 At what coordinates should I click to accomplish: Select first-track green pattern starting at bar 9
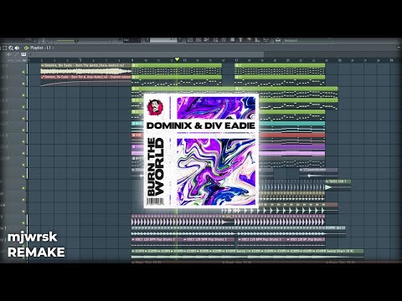[177, 69]
